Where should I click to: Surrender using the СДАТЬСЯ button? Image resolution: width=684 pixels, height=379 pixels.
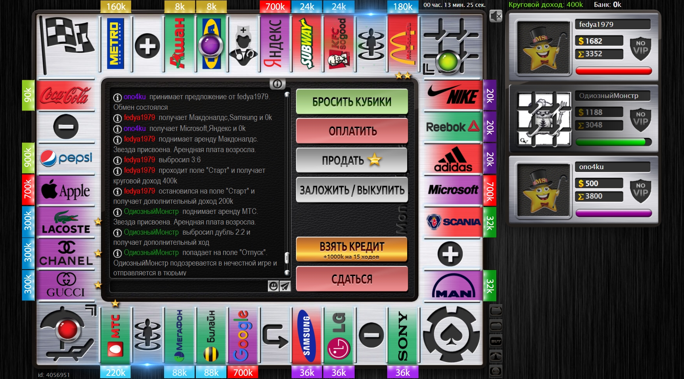(352, 279)
